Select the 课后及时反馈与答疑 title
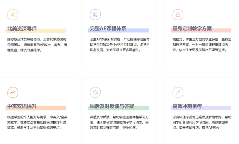 [x=112, y=106]
